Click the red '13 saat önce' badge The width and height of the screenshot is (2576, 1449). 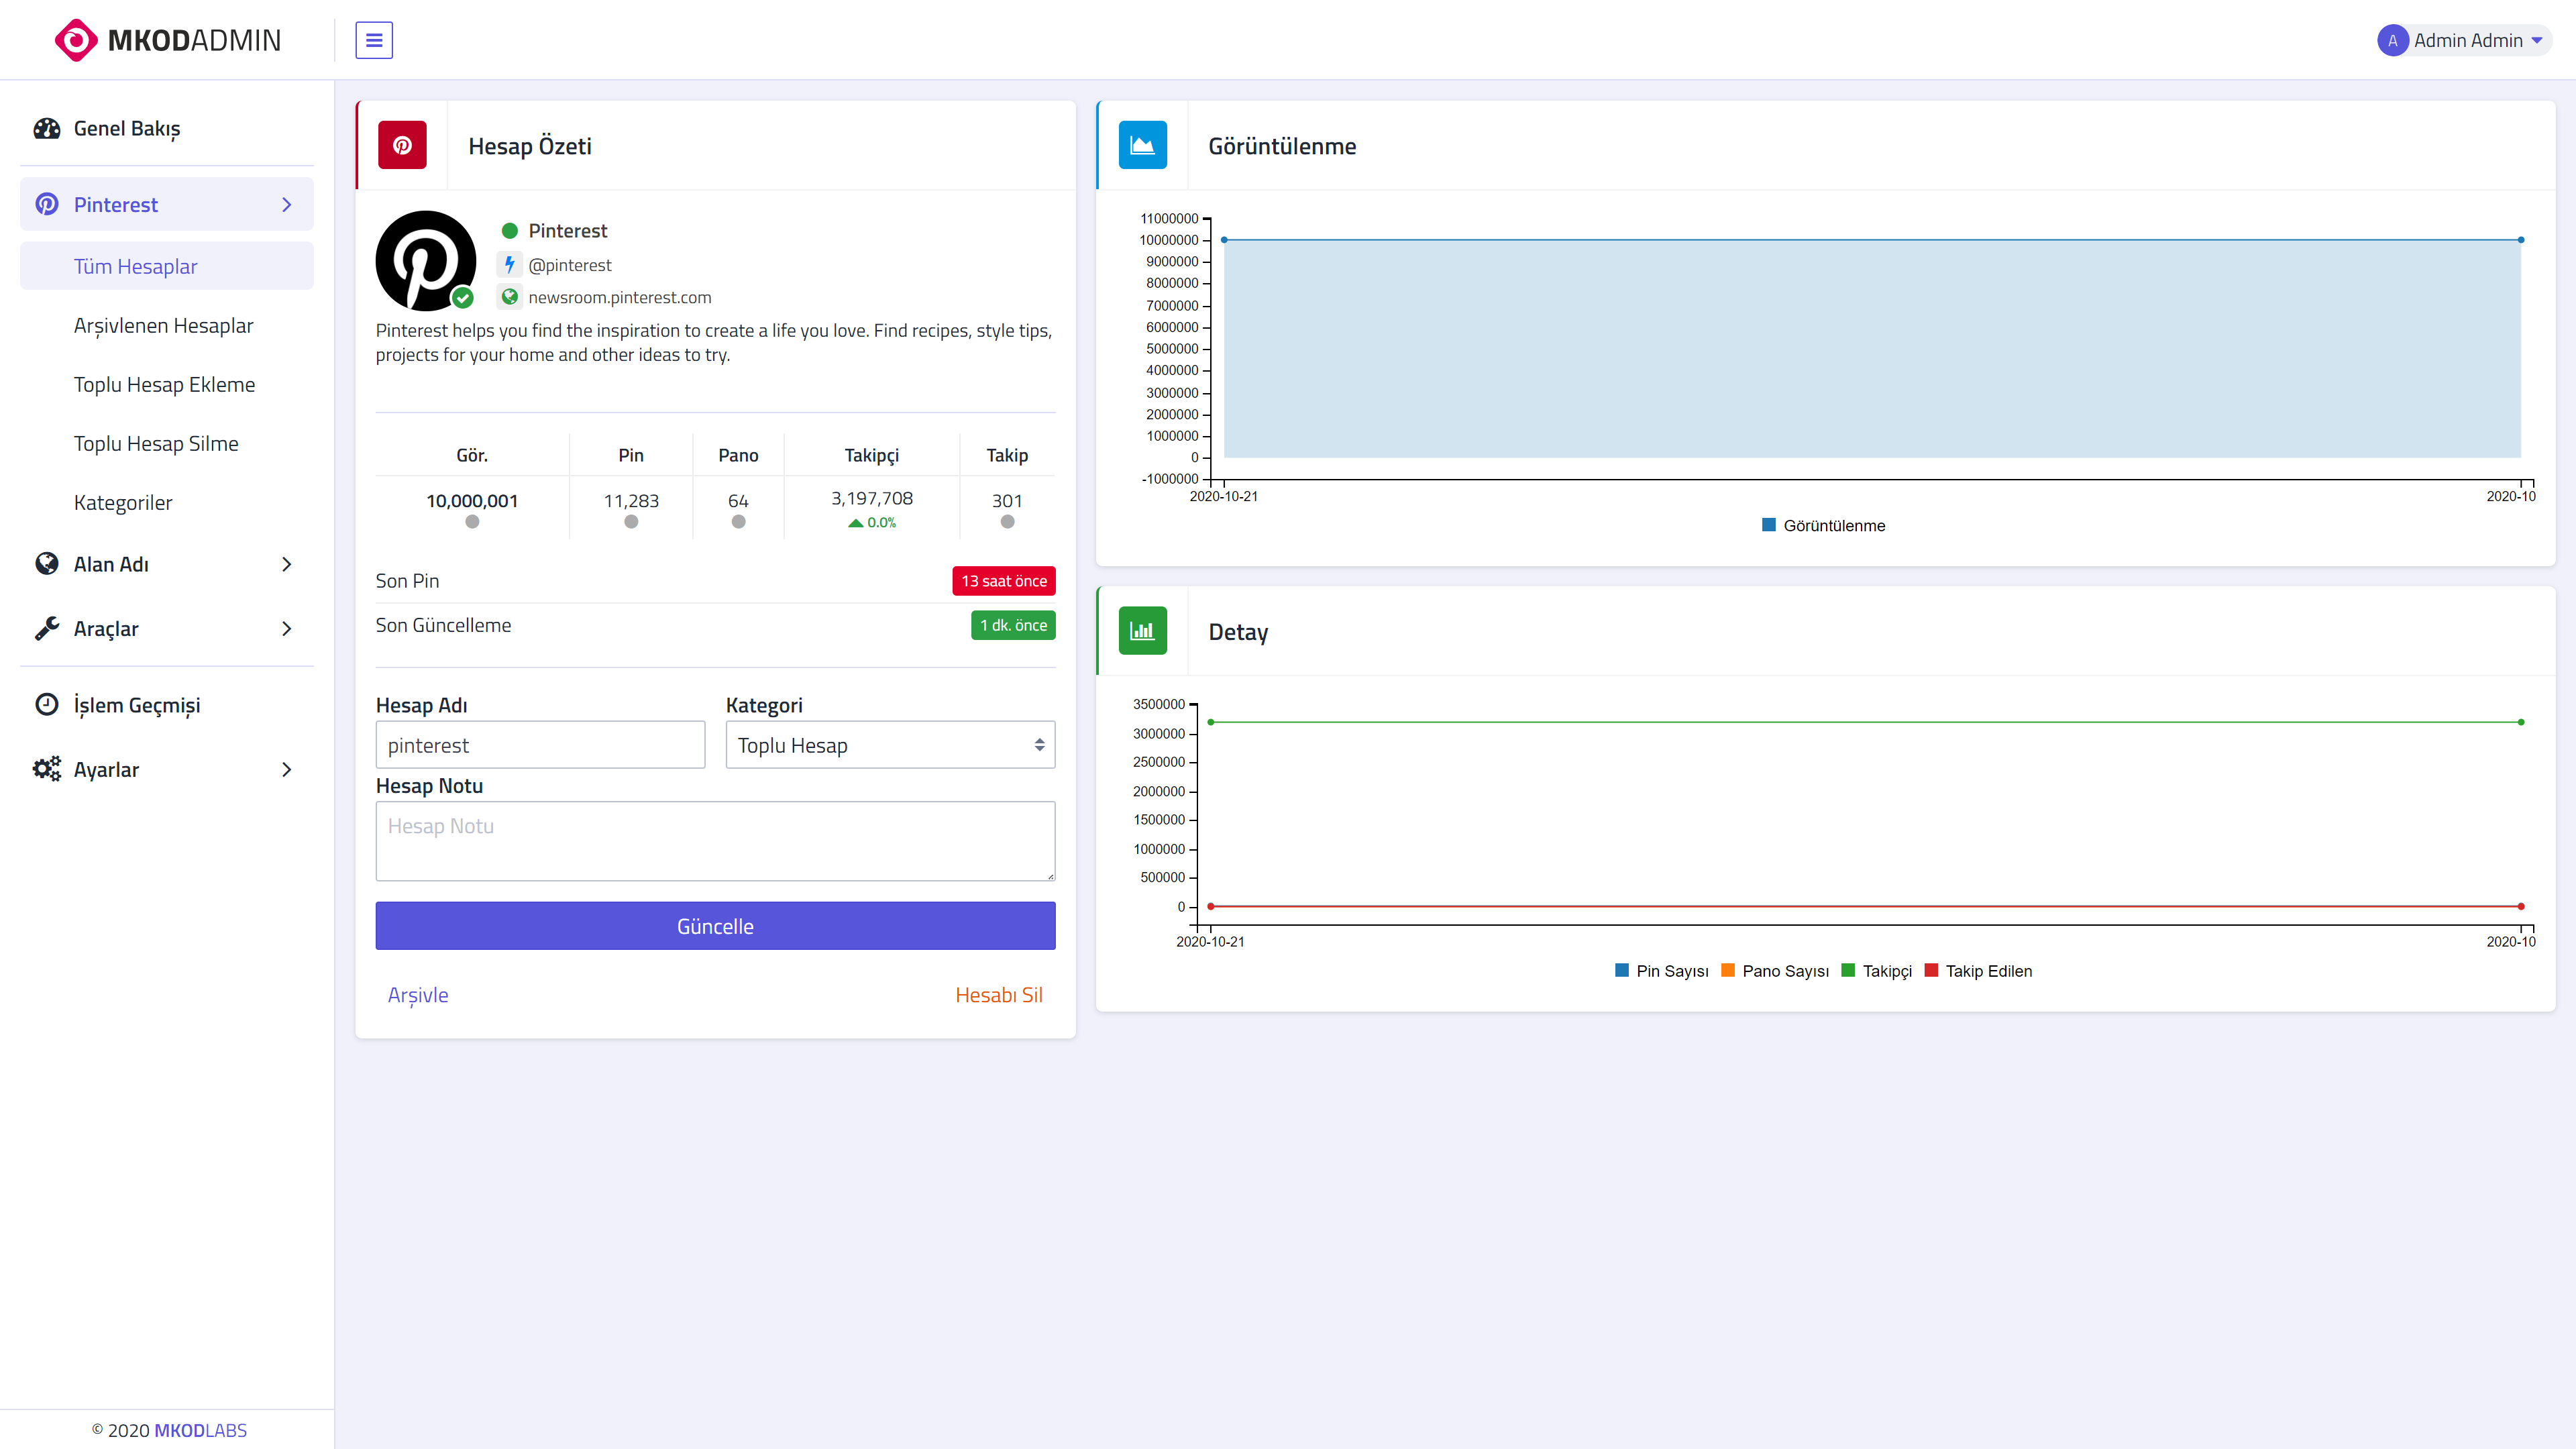(x=1004, y=581)
